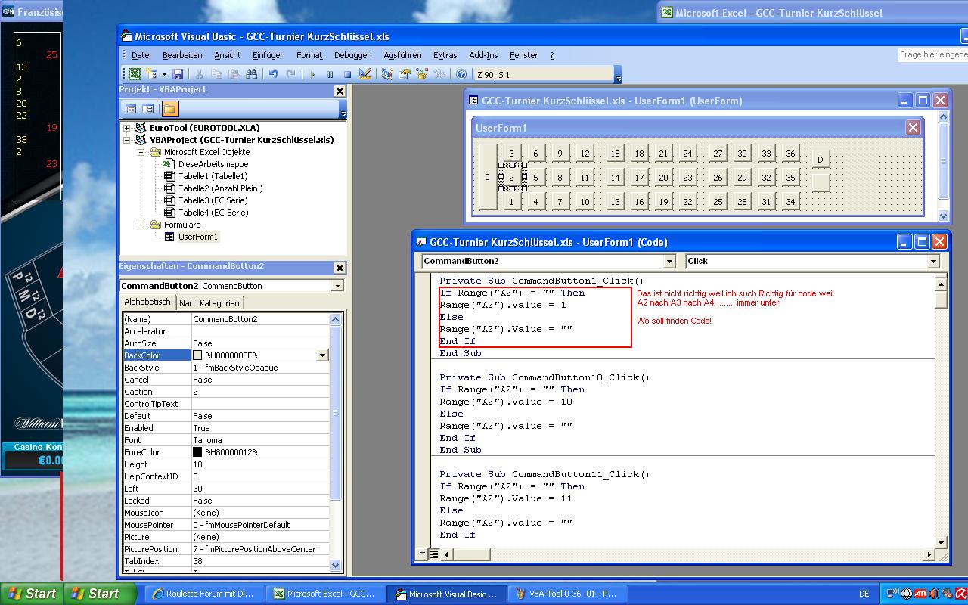Click Height property value 18
The height and width of the screenshot is (605, 968).
[x=260, y=464]
